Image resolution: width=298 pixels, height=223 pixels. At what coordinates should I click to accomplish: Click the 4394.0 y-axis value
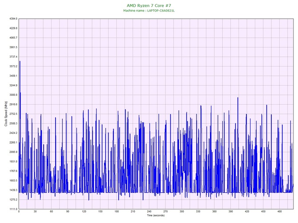click(x=13, y=19)
